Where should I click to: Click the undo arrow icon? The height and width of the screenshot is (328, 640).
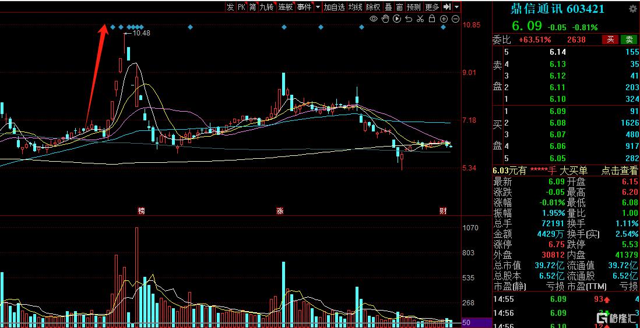pyautogui.click(x=409, y=19)
